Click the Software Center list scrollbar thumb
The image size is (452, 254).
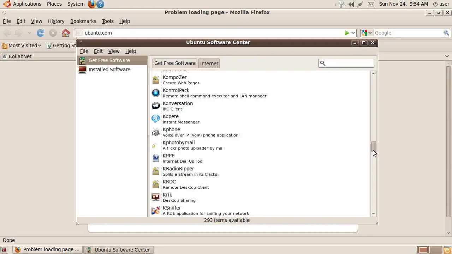point(374,146)
